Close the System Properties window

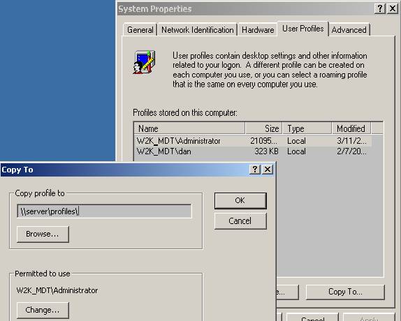click(x=393, y=8)
